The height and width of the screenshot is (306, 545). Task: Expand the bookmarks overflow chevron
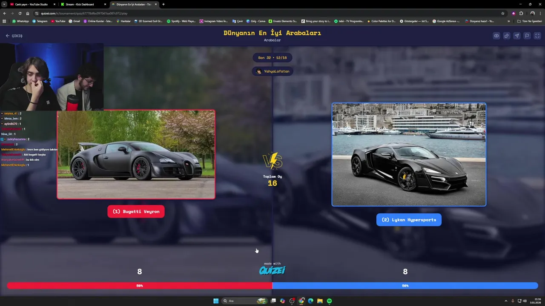click(x=508, y=21)
